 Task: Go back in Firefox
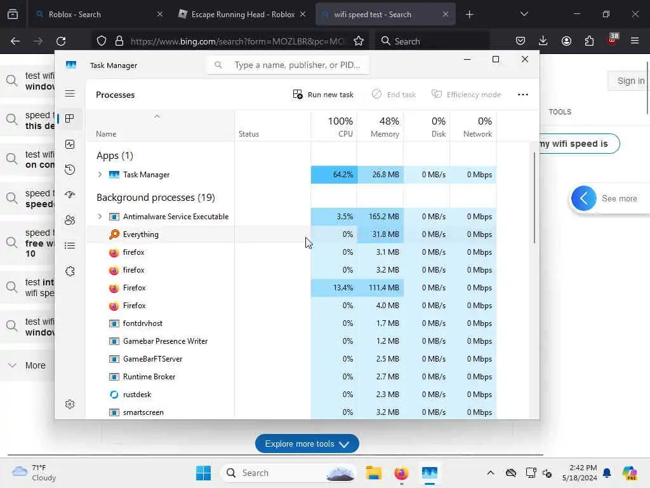point(15,41)
